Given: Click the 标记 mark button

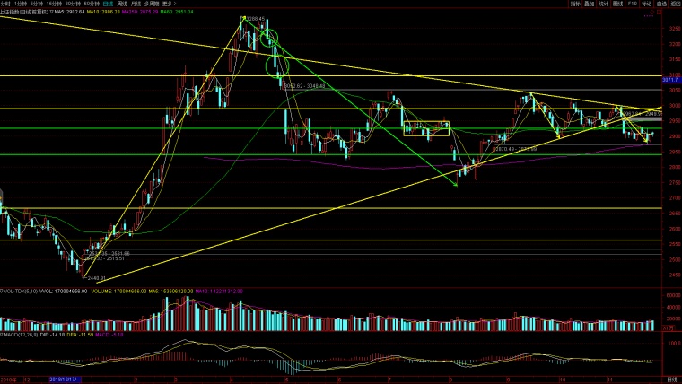Looking at the screenshot, I should coord(646,4).
